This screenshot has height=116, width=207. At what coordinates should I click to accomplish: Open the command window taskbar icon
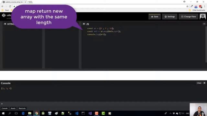pos(83,113)
